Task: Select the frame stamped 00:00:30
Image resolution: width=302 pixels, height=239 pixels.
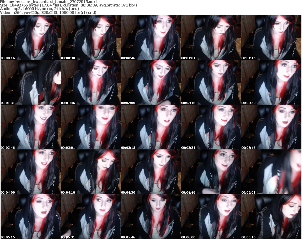Action: click(x=91, y=37)
